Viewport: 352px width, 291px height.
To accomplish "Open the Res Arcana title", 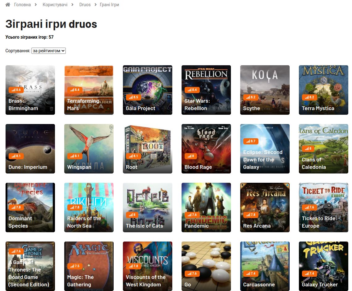I will coord(257,225).
